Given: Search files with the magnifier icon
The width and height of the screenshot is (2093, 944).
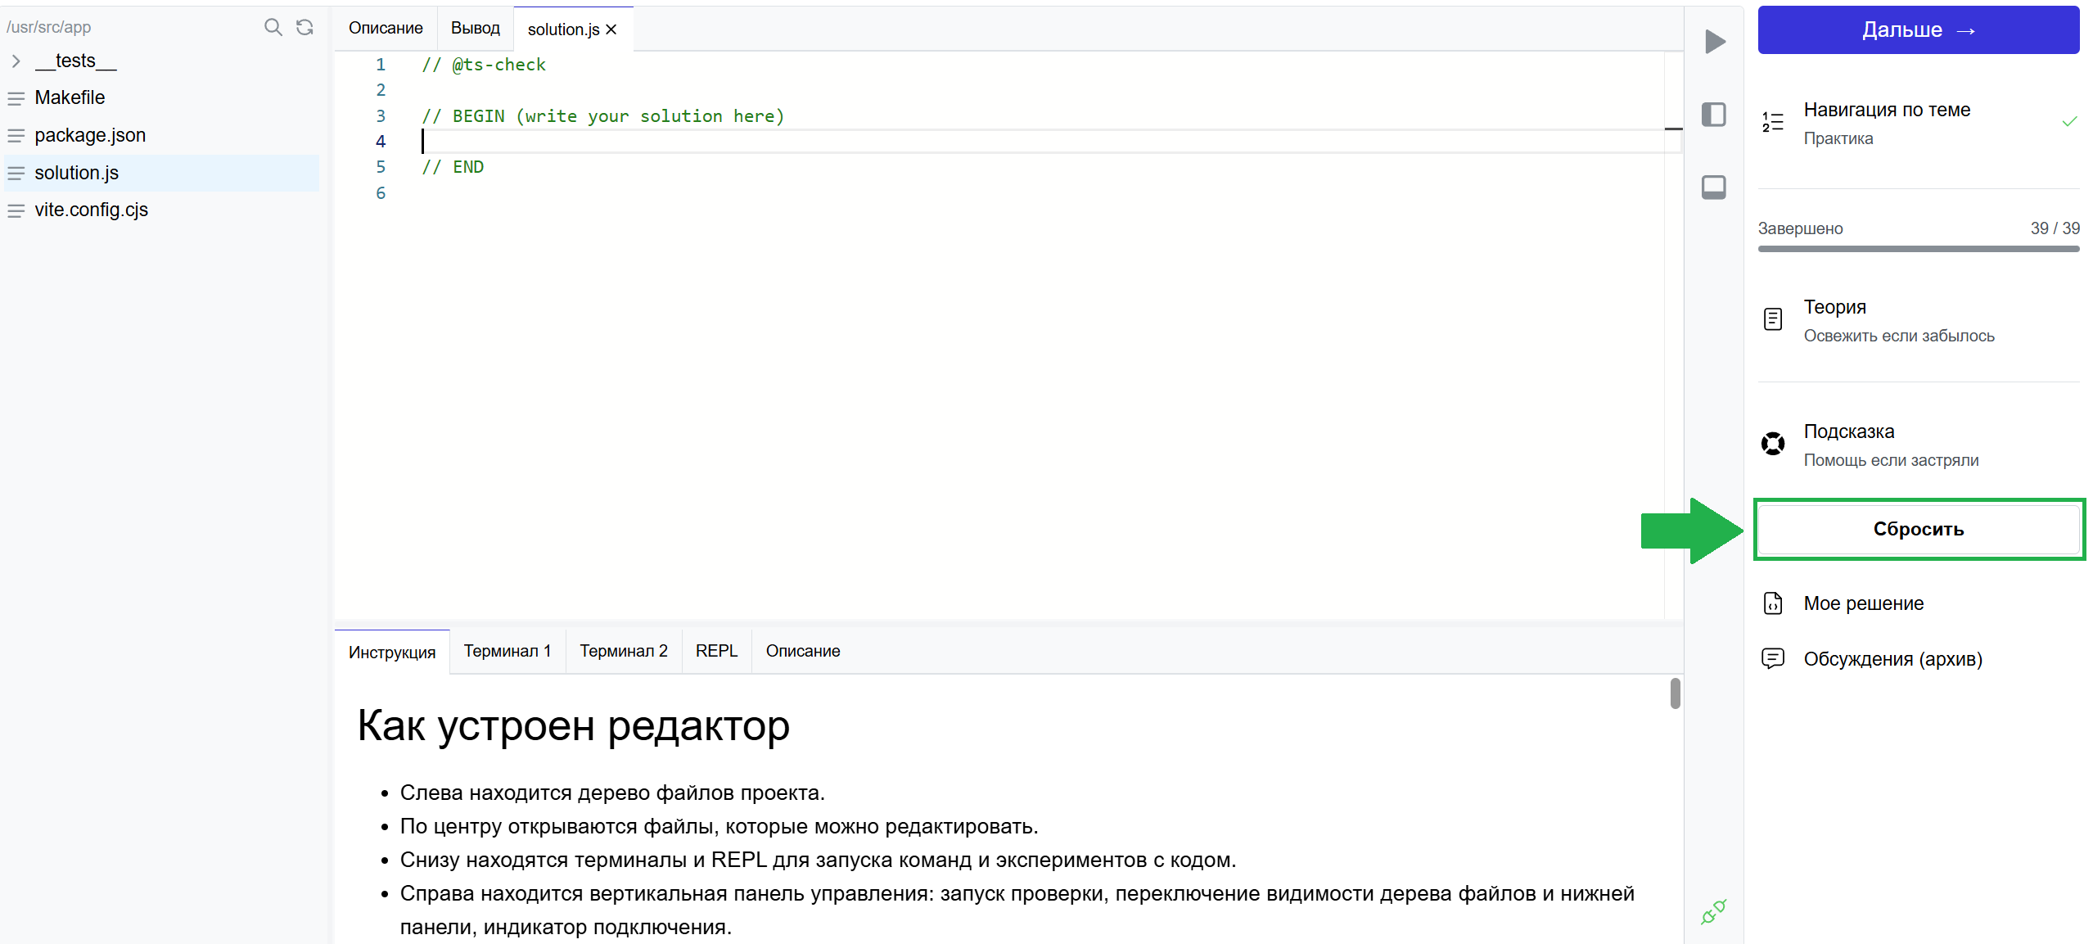Looking at the screenshot, I should (x=273, y=27).
